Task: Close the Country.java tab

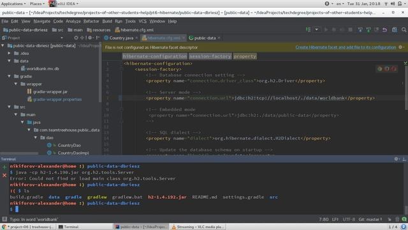Action: coord(136,38)
